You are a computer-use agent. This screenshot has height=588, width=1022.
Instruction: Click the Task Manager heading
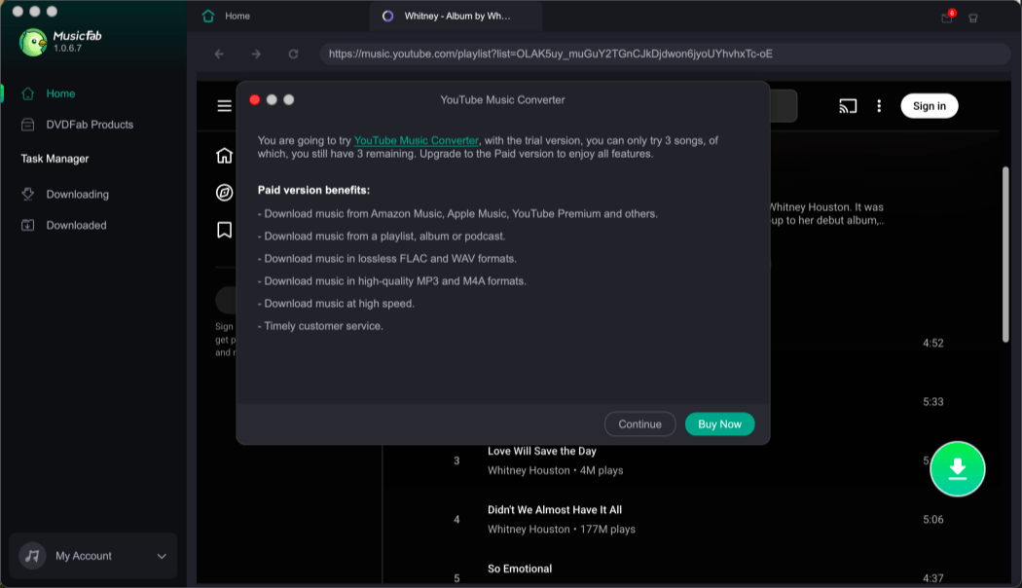[55, 159]
